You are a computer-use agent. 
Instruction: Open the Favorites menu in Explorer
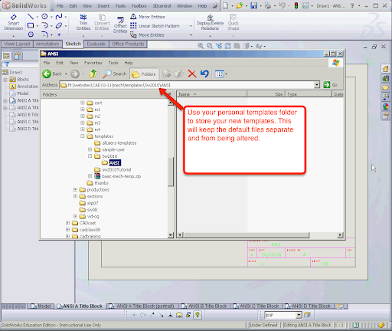[93, 63]
